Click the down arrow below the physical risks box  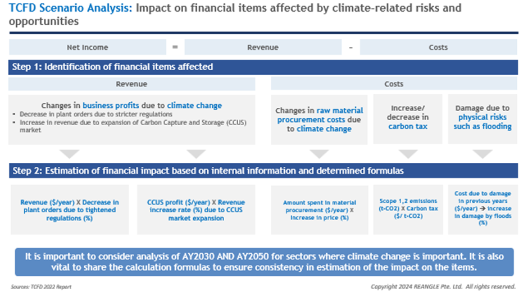pyautogui.click(x=482, y=153)
